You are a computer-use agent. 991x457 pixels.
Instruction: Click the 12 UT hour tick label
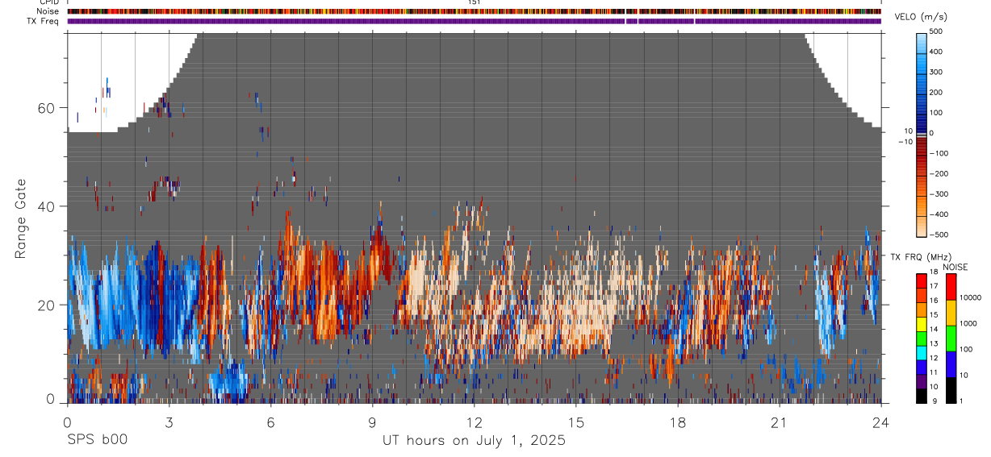[x=475, y=422]
